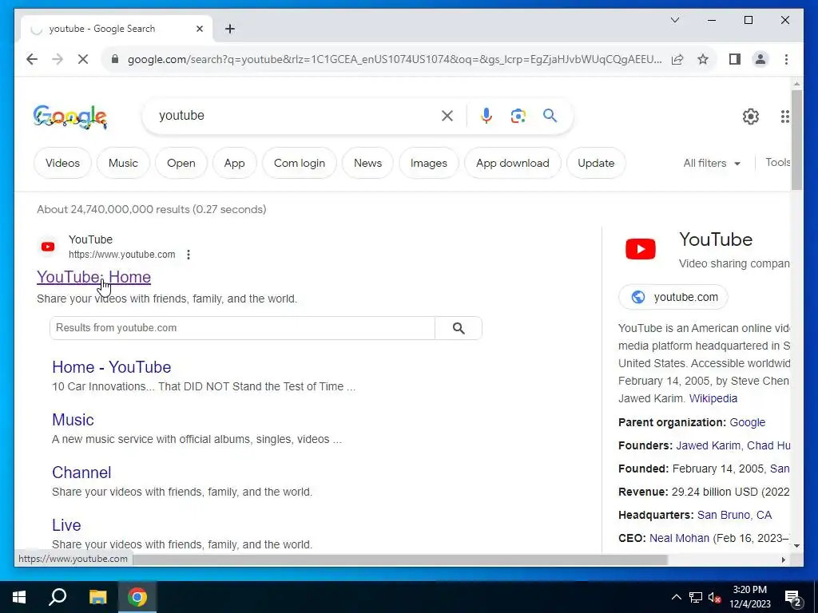Select the Open filter chip
The height and width of the screenshot is (613, 818).
[x=181, y=163]
